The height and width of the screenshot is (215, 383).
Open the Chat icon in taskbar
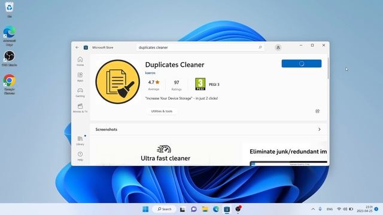[194, 209]
